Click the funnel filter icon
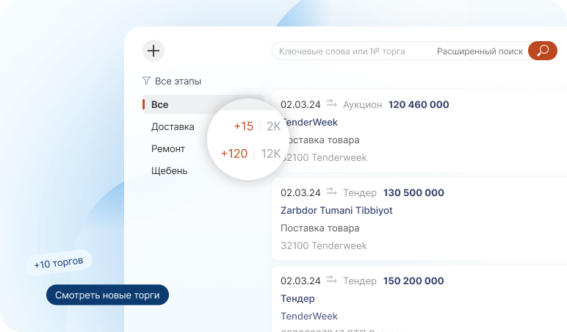 [x=146, y=81]
